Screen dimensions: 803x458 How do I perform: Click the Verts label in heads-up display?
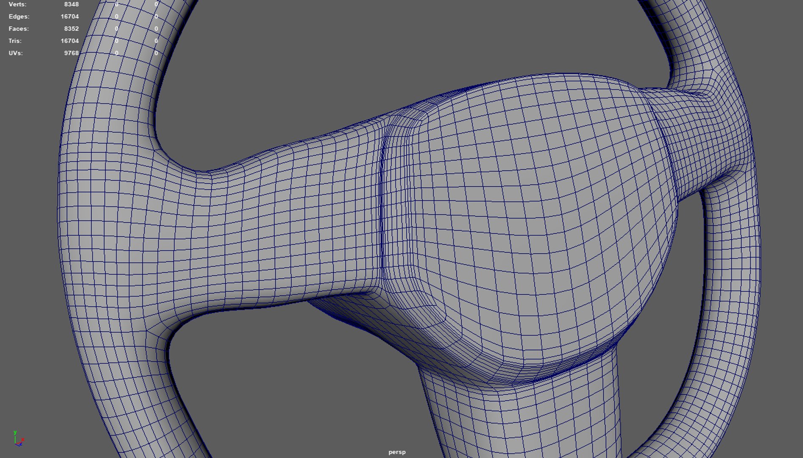point(17,4)
